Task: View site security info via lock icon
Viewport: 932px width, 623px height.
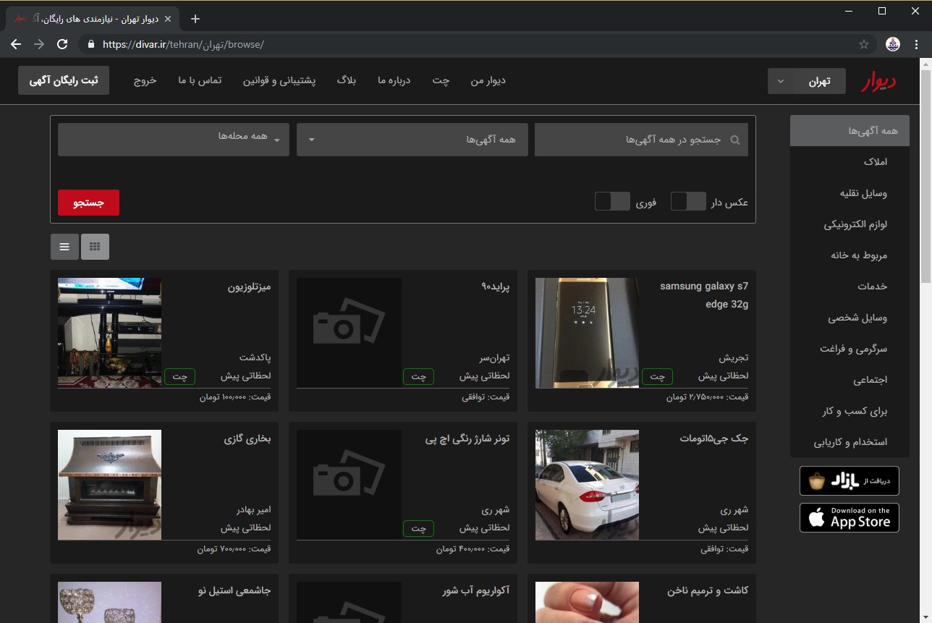Action: pos(90,44)
